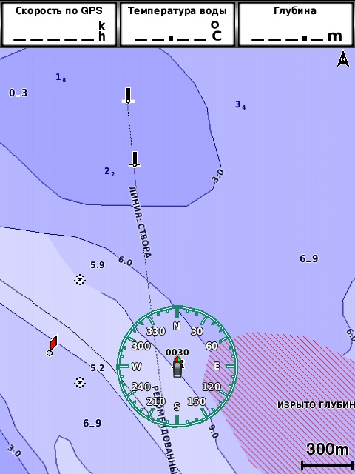This screenshot has width=355, height=474.
Task: Select the depth sounding 5.9
Action: click(x=97, y=265)
